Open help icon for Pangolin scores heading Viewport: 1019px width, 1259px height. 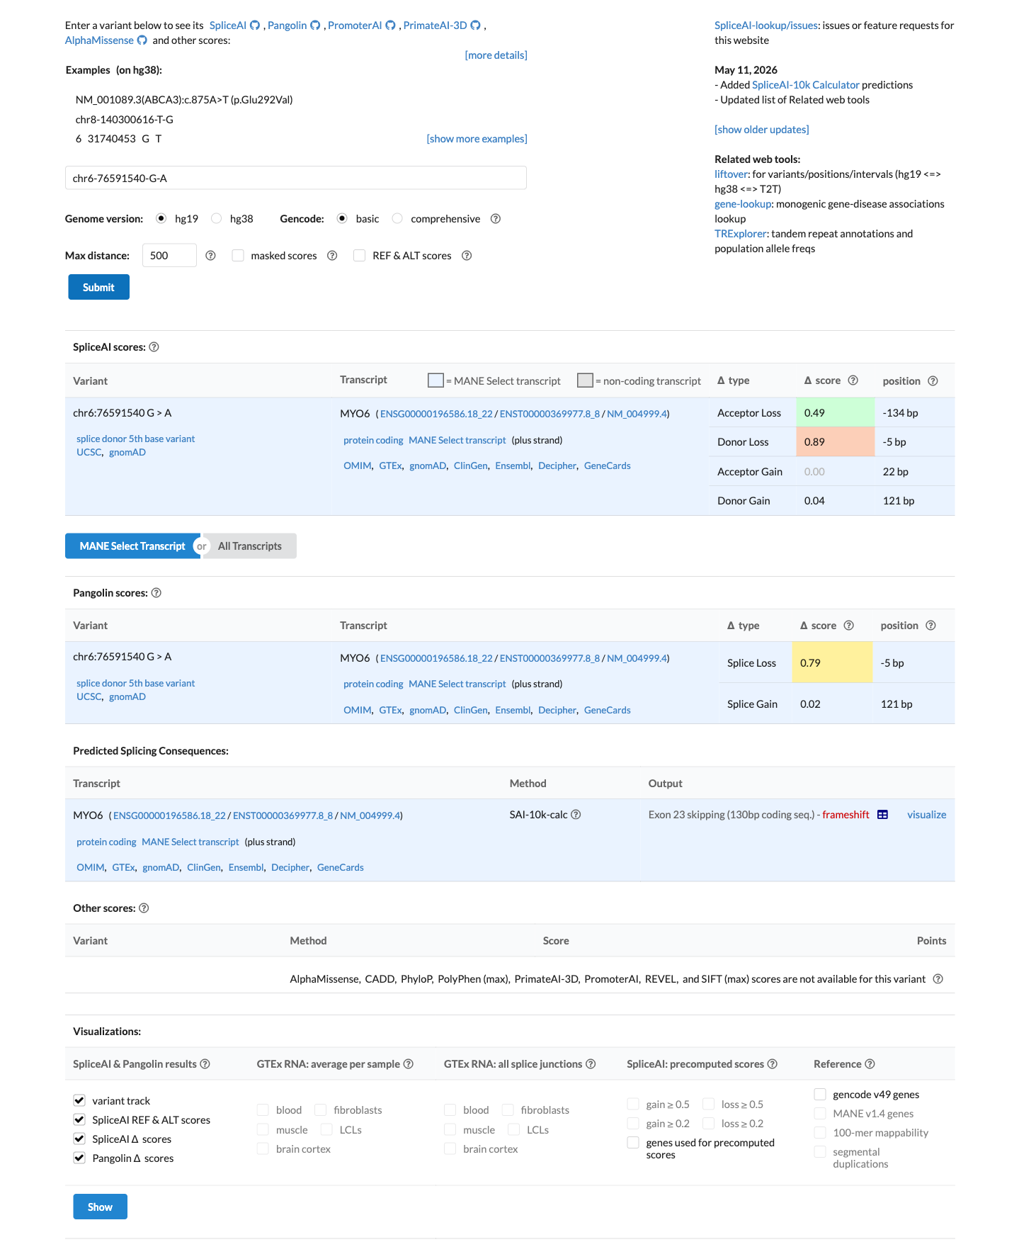coord(156,593)
